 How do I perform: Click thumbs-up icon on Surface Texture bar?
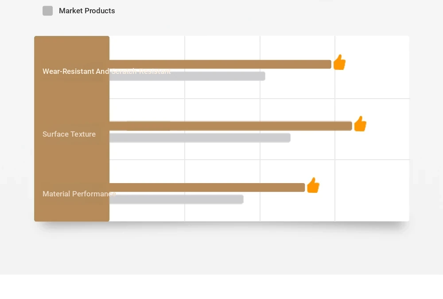(360, 123)
